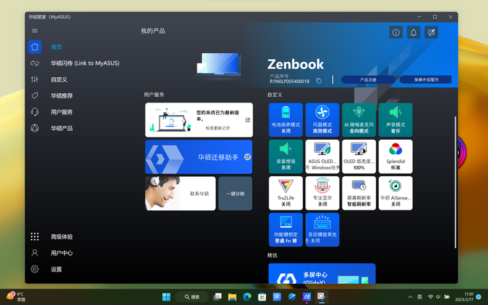The width and height of the screenshot is (488, 305).
Task: Open 华硕产品 in the sidebar
Action: tap(62, 128)
